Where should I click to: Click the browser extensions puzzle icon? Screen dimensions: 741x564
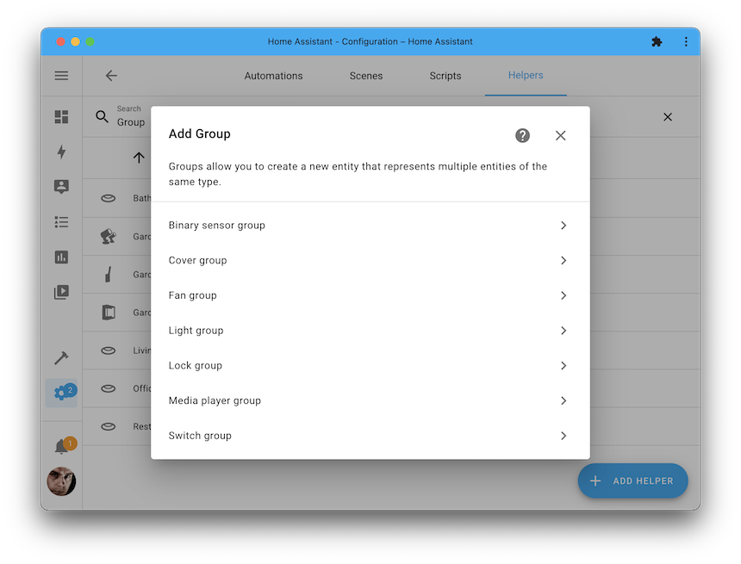point(657,40)
